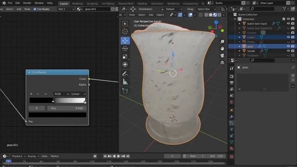Disable render camera for handel
This screenshot has width=297, height=167.
(293, 51)
